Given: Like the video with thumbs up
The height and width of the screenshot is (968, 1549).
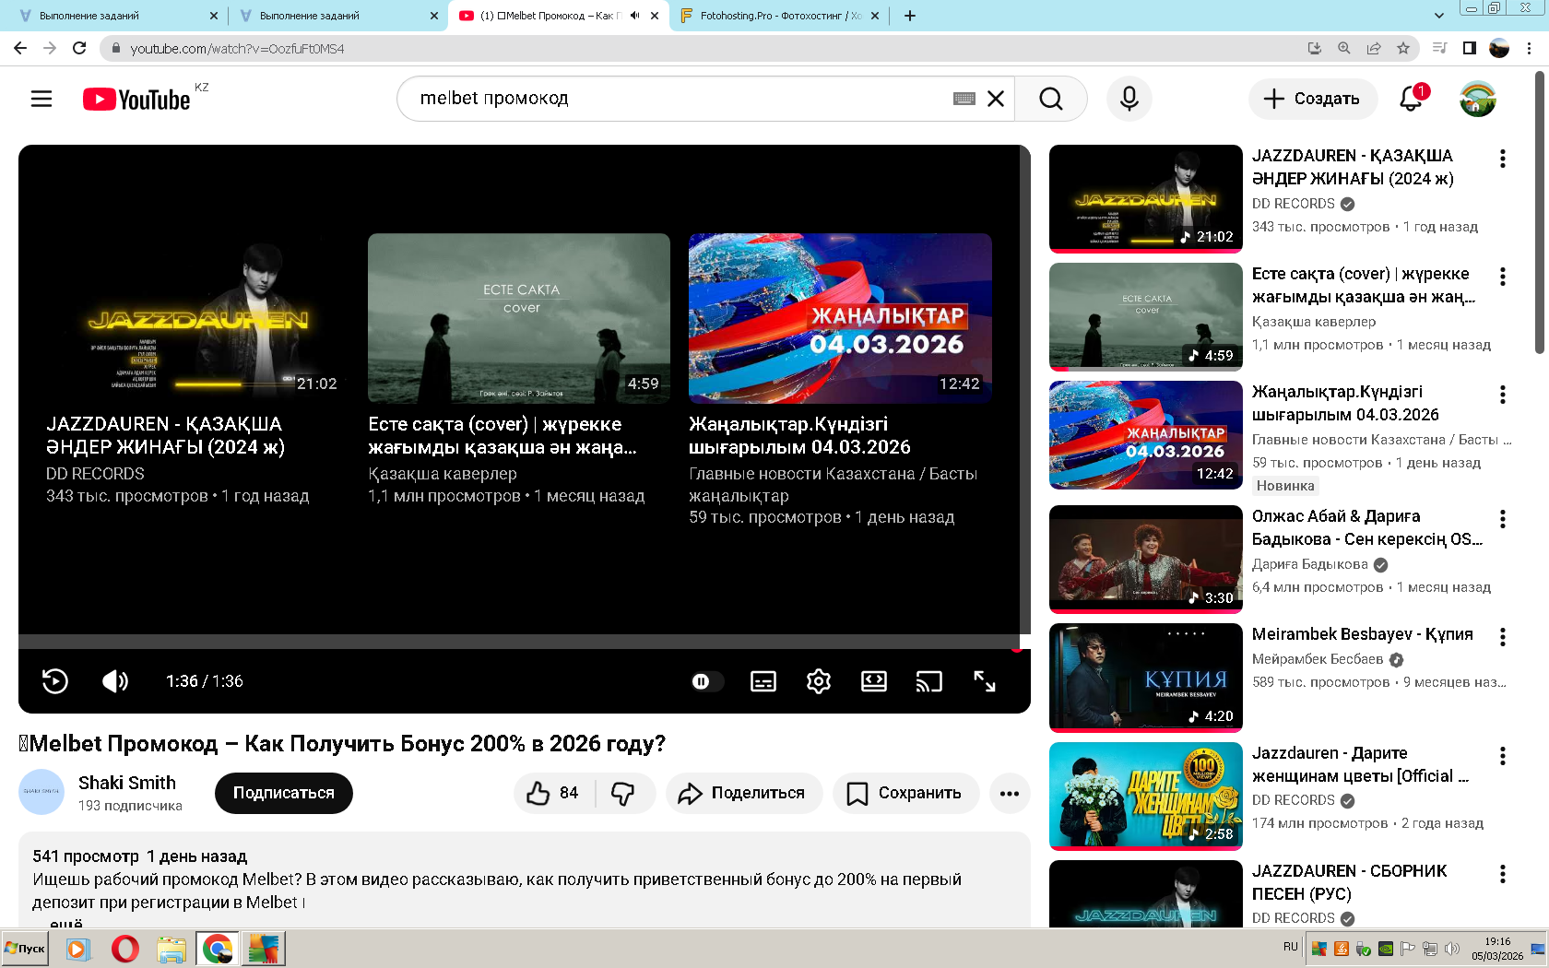Looking at the screenshot, I should pos(553,793).
